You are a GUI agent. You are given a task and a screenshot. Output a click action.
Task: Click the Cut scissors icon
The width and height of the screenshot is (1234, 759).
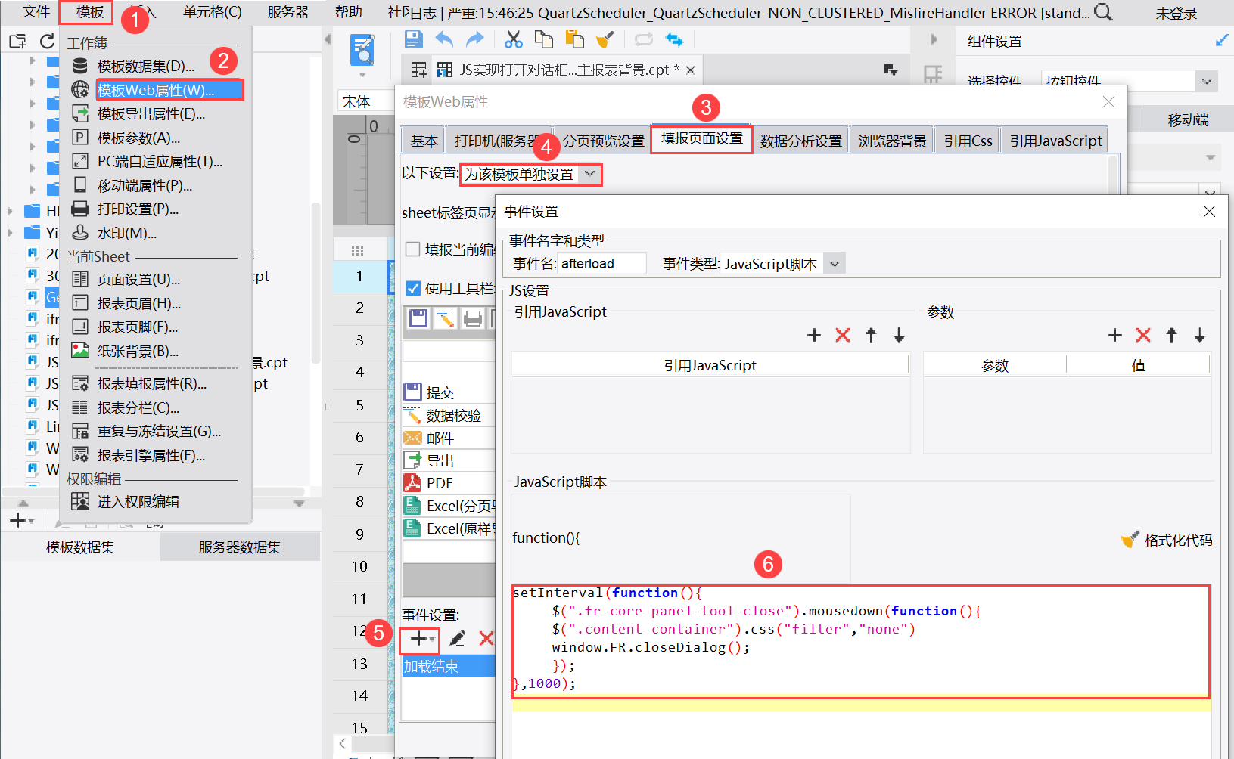click(x=514, y=39)
